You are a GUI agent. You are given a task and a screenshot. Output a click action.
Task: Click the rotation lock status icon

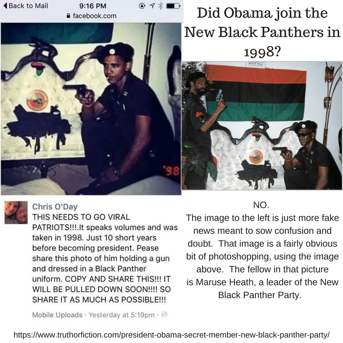[142, 6]
